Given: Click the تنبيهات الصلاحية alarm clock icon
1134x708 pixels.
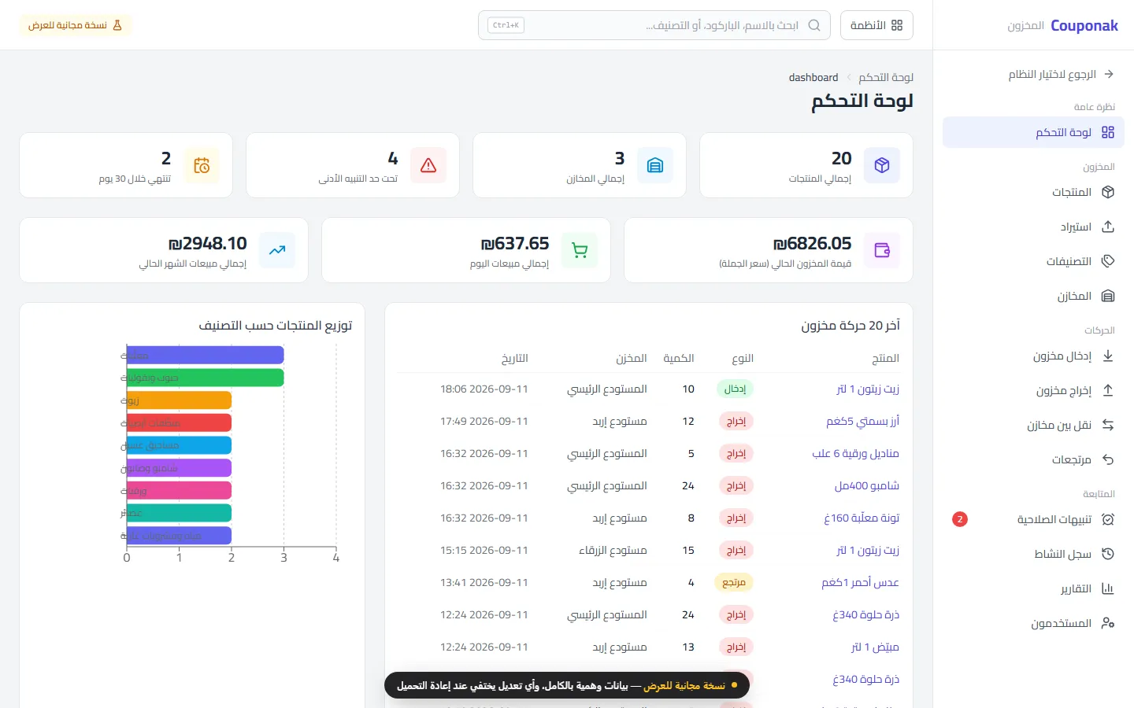Looking at the screenshot, I should coord(1108,519).
